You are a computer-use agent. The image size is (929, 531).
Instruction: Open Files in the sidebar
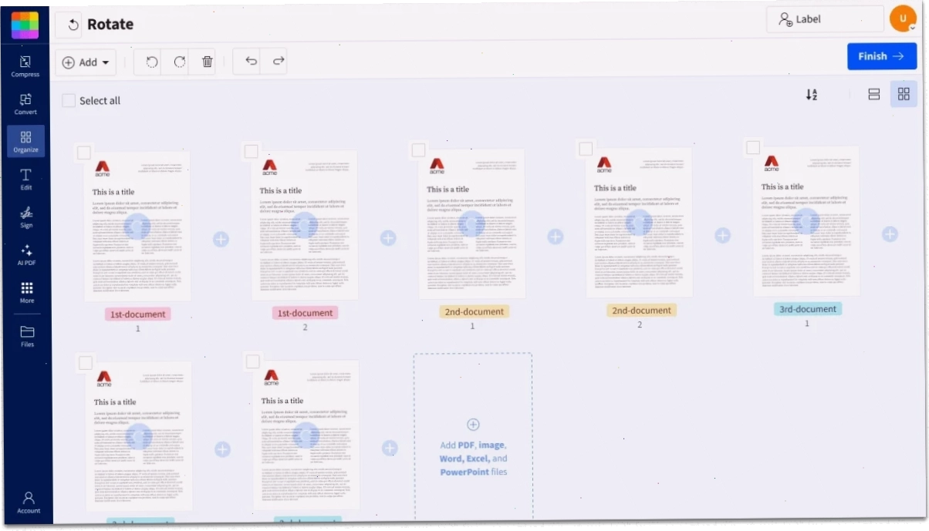pyautogui.click(x=28, y=337)
